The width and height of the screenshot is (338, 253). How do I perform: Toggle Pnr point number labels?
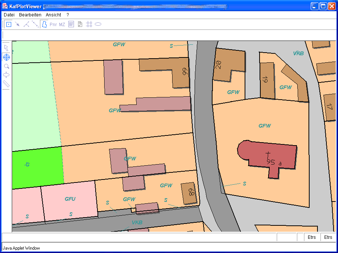pyautogui.click(x=53, y=24)
